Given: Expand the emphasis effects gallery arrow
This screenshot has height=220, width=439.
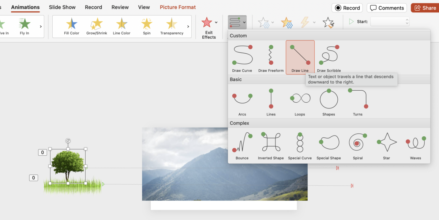Looking at the screenshot, I should pyautogui.click(x=188, y=26).
